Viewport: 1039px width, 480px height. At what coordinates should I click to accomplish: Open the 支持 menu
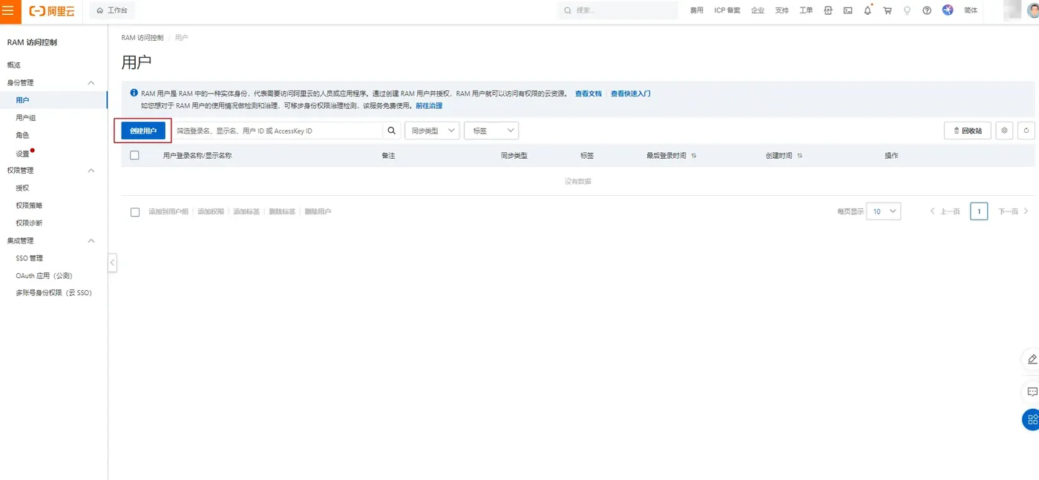tap(781, 10)
